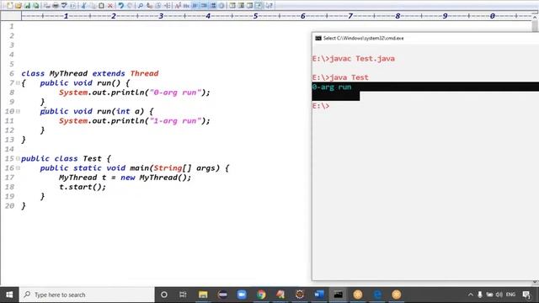
Task: Click the 'main(String[] args)' declaration
Action: pos(174,168)
